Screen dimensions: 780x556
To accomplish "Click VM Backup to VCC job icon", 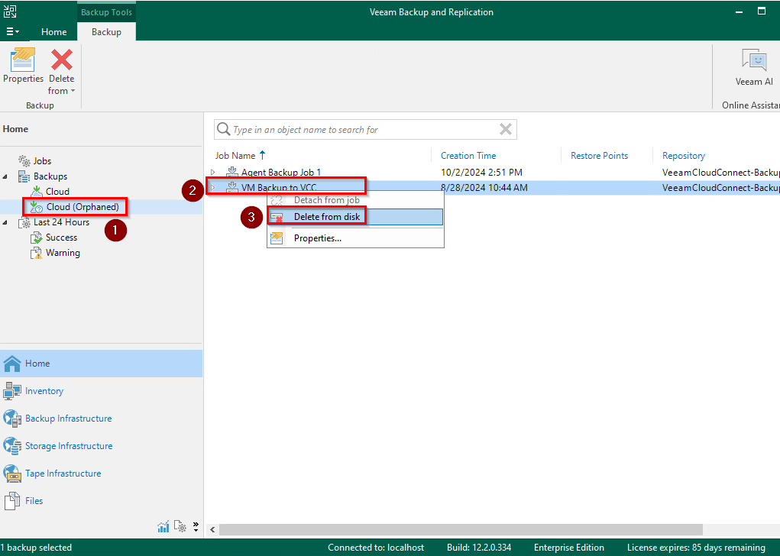I will [x=231, y=187].
